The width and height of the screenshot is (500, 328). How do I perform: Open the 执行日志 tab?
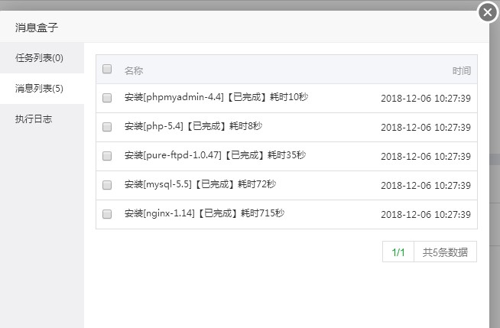click(x=34, y=119)
